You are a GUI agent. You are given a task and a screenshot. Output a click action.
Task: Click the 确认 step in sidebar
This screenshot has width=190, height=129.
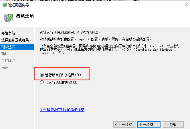pos(5,54)
